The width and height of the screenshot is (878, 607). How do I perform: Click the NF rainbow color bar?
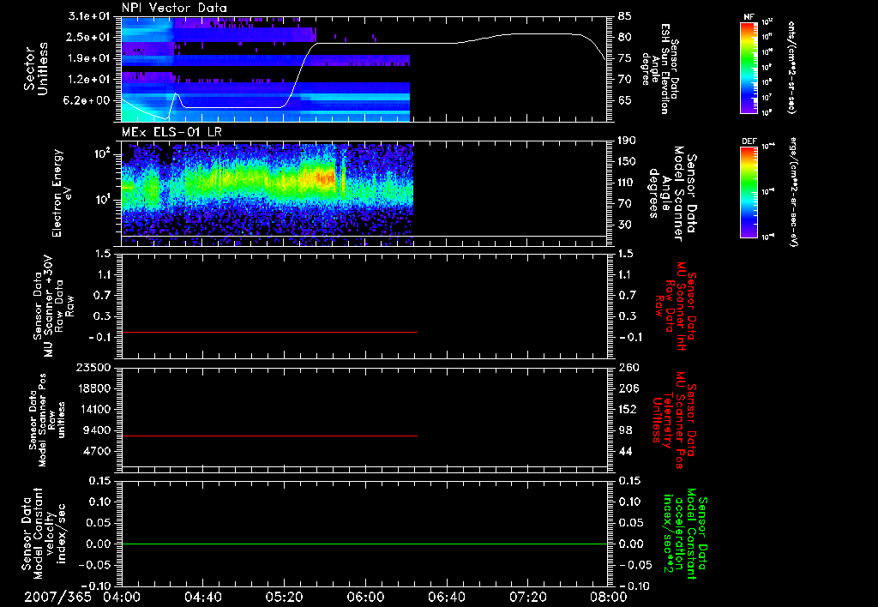pyautogui.click(x=749, y=67)
